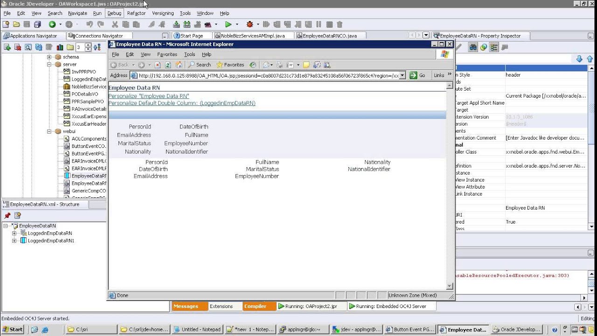Click the Stop icon in Internet Explorer toolbar
This screenshot has height=336, width=597.
pyautogui.click(x=158, y=65)
